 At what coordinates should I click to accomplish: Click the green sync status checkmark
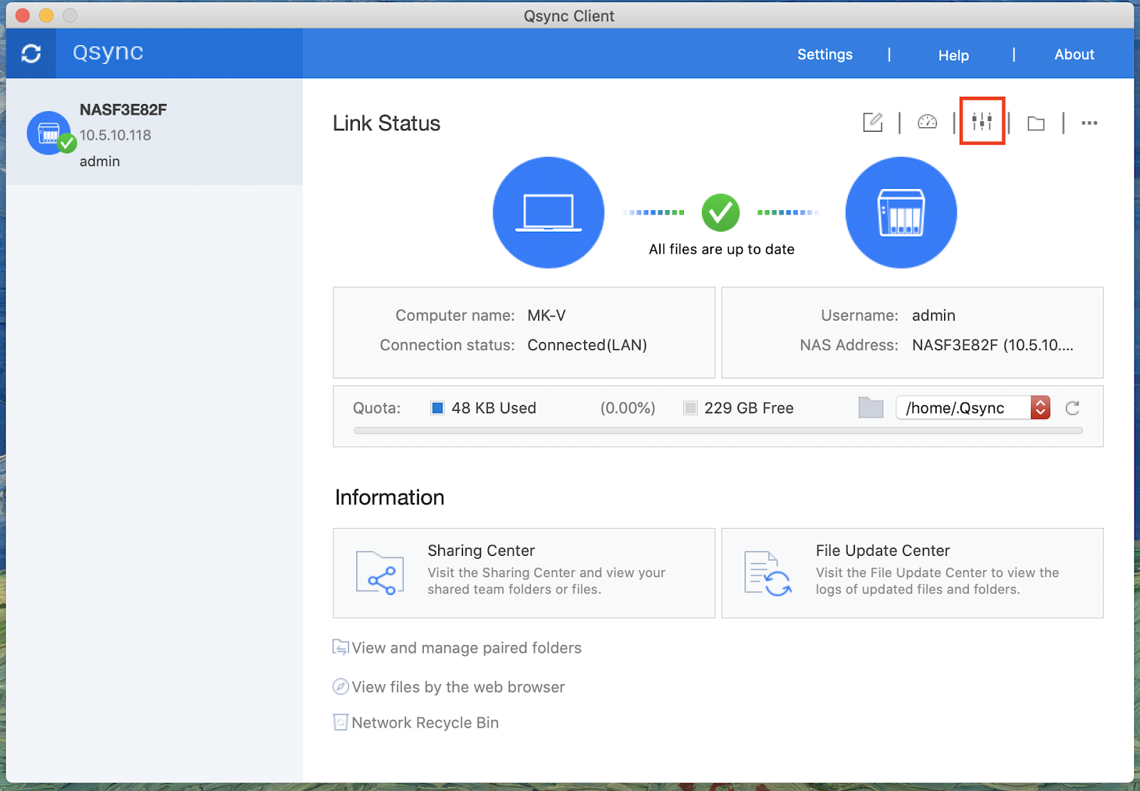pyautogui.click(x=720, y=212)
